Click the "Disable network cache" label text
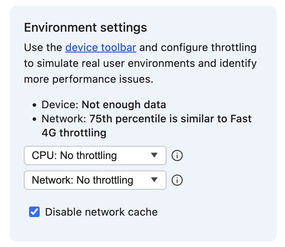 pos(101,212)
